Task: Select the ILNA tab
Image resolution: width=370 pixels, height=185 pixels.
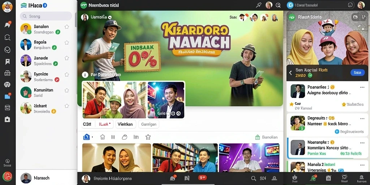Action: pyautogui.click(x=104, y=124)
